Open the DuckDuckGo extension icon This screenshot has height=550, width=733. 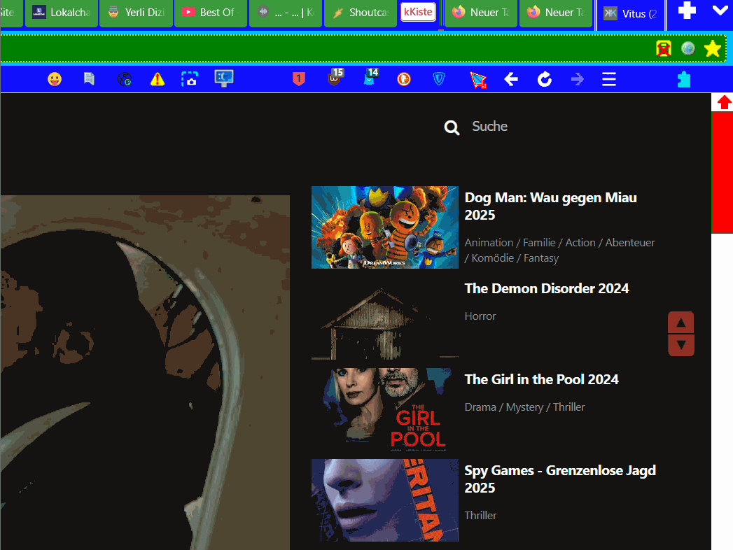click(x=404, y=79)
